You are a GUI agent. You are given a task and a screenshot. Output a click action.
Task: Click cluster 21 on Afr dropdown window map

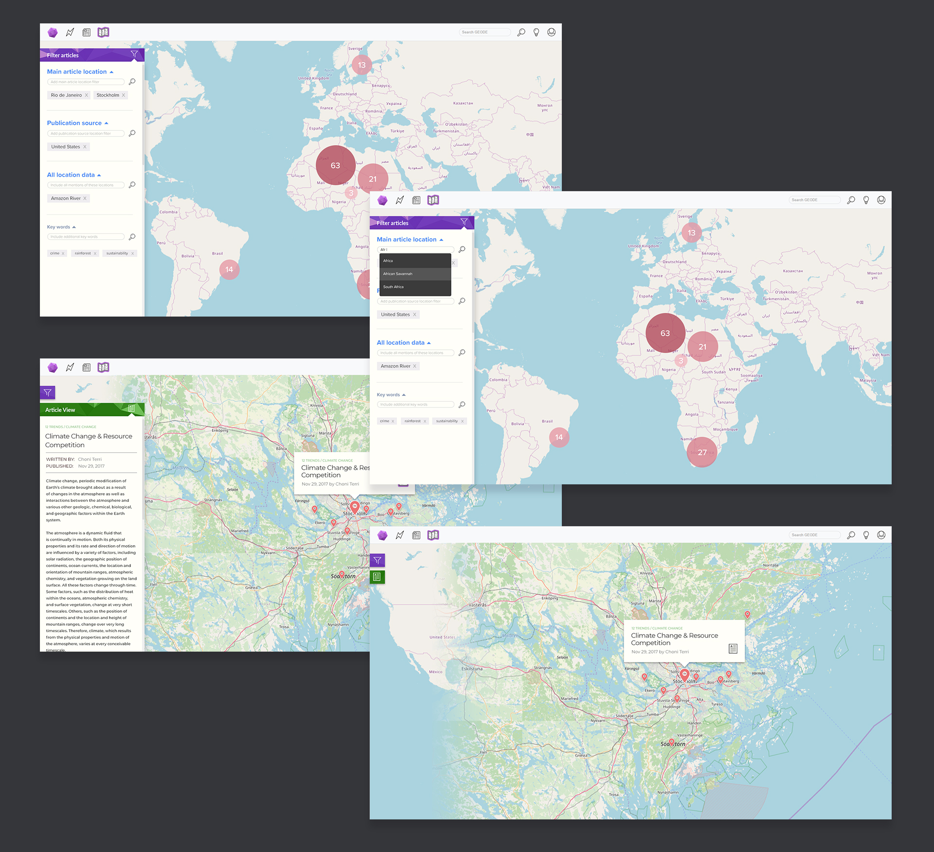(x=702, y=347)
